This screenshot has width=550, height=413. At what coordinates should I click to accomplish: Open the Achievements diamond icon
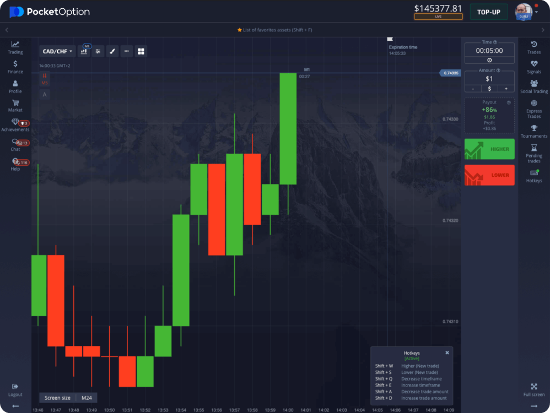pos(15,124)
